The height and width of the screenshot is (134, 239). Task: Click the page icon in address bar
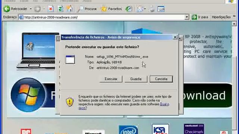pos(21,17)
